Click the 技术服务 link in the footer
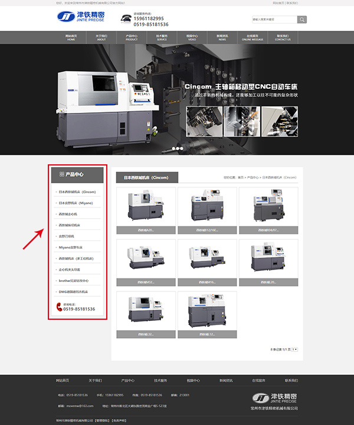Image resolution: width=354 pixels, height=425 pixels. (160, 381)
